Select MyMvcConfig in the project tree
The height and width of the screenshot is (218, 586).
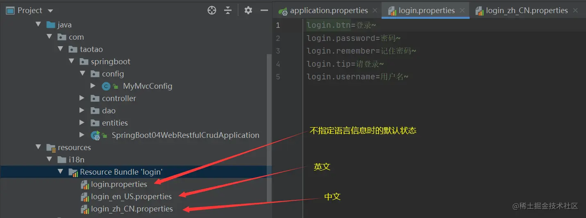coord(148,86)
